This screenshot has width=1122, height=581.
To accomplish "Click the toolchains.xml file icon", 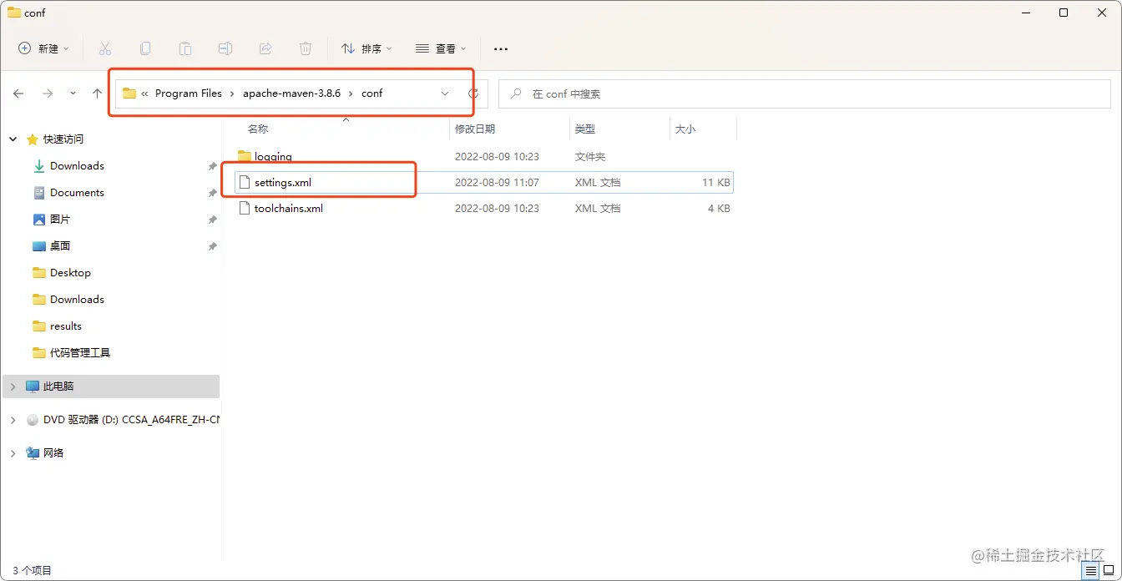I will pos(244,208).
